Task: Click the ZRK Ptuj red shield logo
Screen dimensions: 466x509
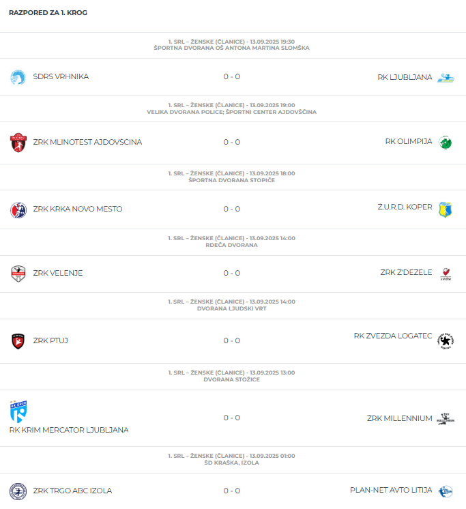Action: click(x=18, y=341)
